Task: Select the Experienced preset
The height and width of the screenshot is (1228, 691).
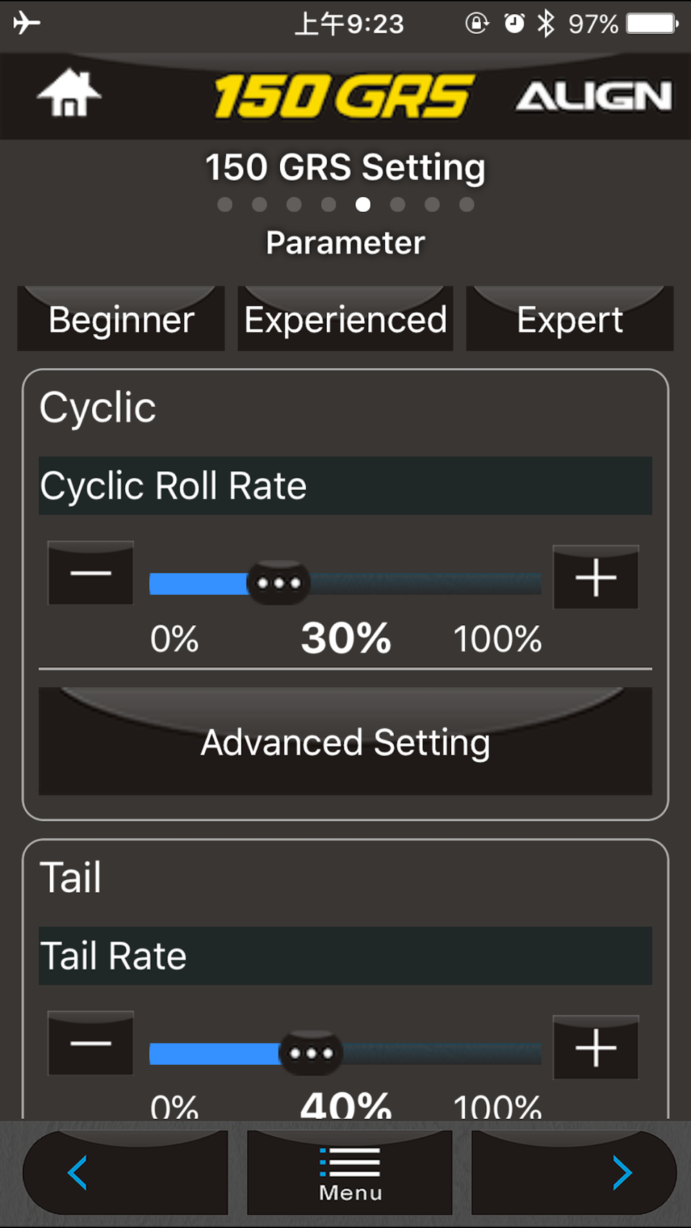Action: [345, 319]
